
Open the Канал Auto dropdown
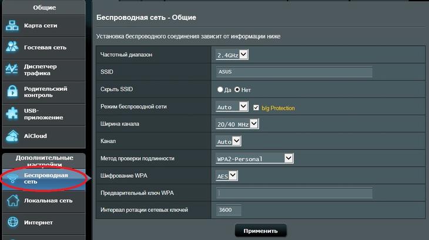pyautogui.click(x=228, y=141)
